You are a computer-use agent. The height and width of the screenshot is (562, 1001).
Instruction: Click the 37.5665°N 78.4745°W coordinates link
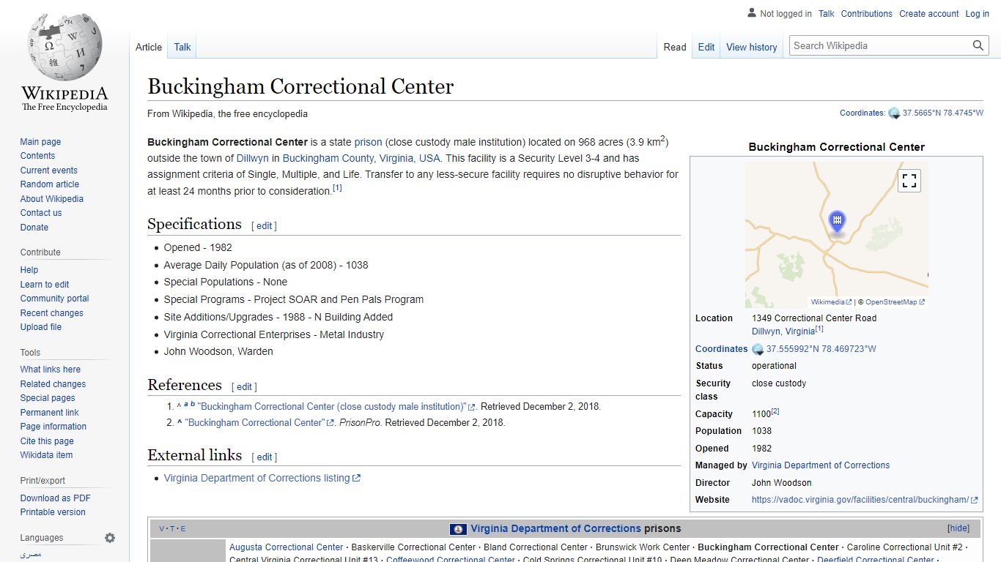click(943, 113)
